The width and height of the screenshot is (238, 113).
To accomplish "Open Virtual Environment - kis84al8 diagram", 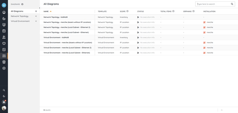I will (56, 38).
